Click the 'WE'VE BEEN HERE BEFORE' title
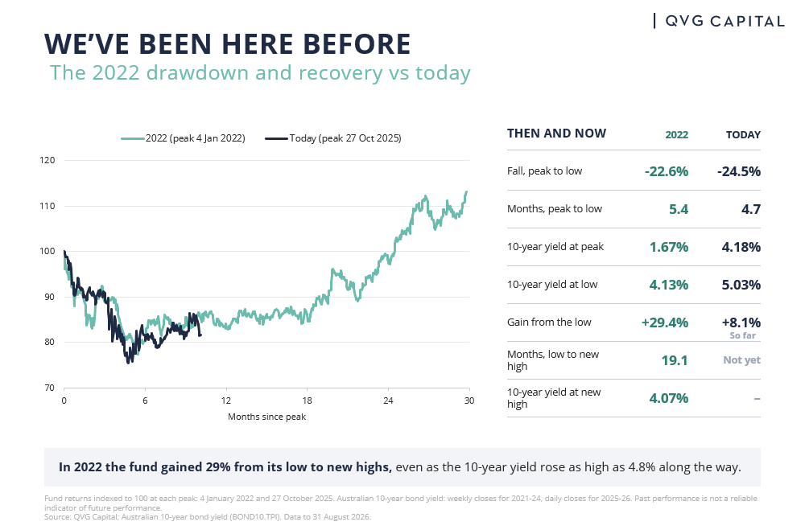The height and width of the screenshot is (530, 805). point(228,43)
